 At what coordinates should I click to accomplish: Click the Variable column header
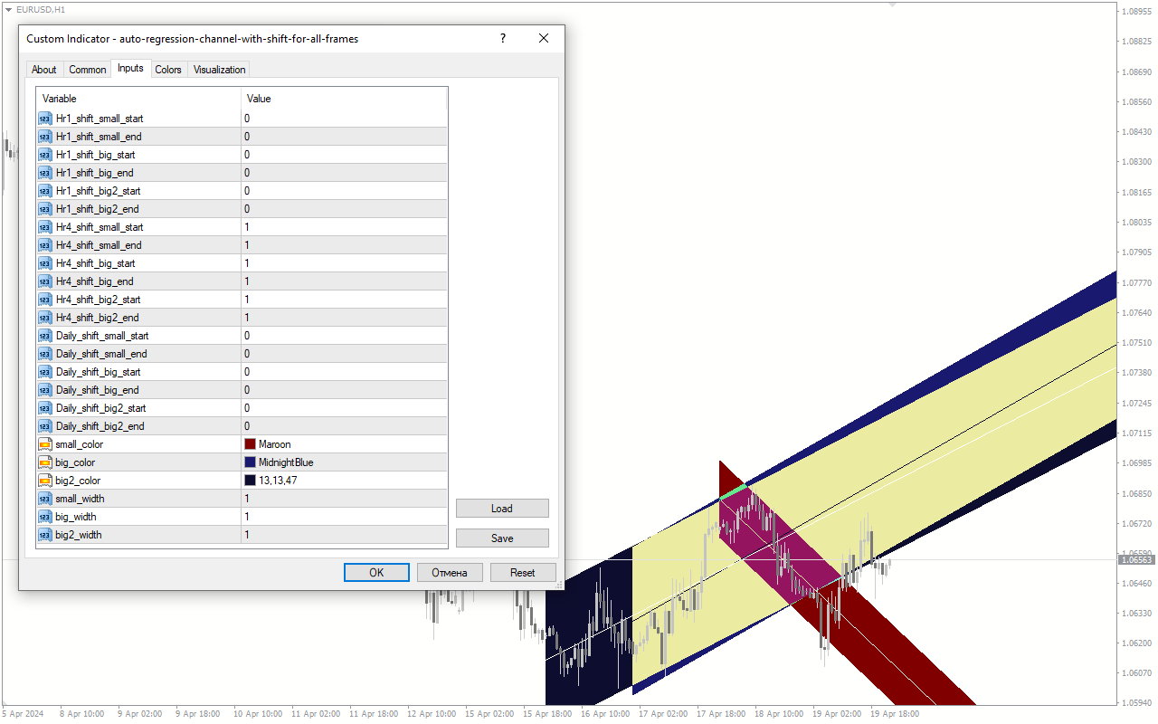click(x=138, y=99)
